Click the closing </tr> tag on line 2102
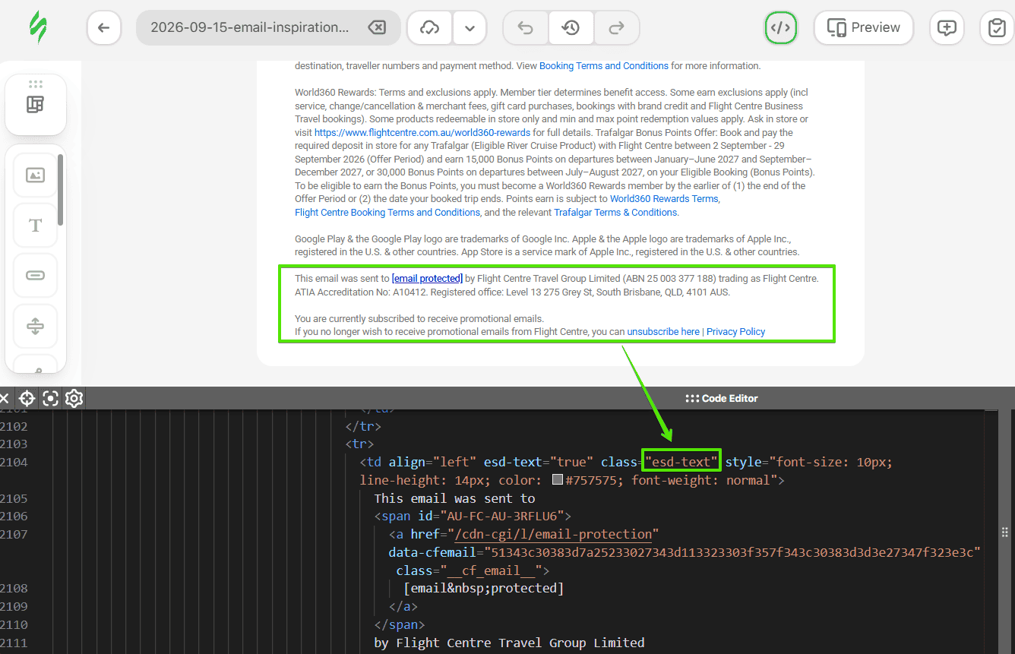Image resolution: width=1015 pixels, height=654 pixels. 363,426
